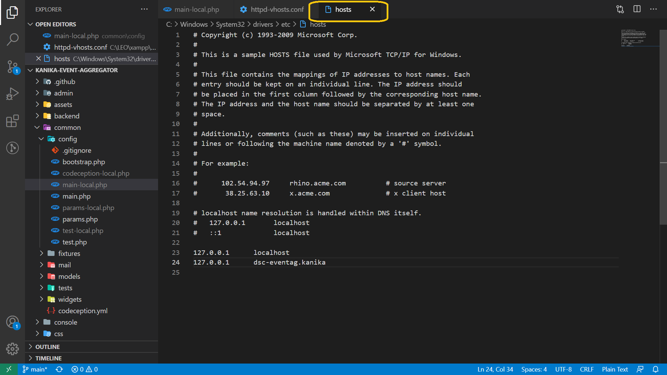Open the GitLens activity bar icon
The height and width of the screenshot is (375, 667).
point(13,148)
